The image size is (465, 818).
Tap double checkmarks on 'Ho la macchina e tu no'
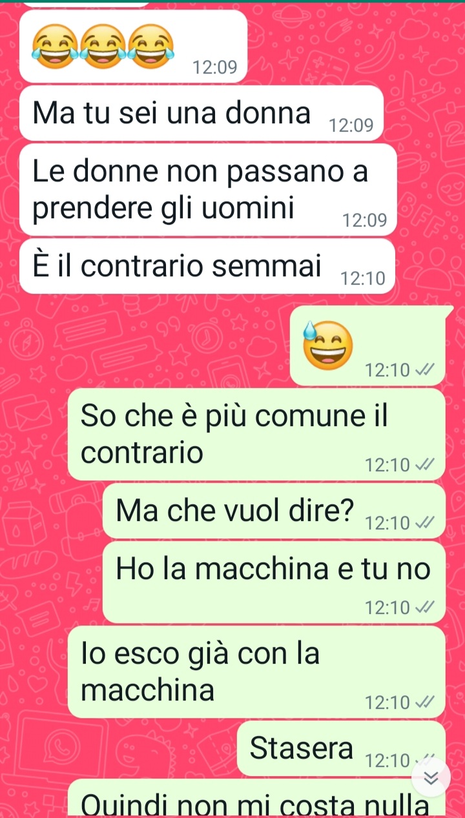tap(424, 608)
